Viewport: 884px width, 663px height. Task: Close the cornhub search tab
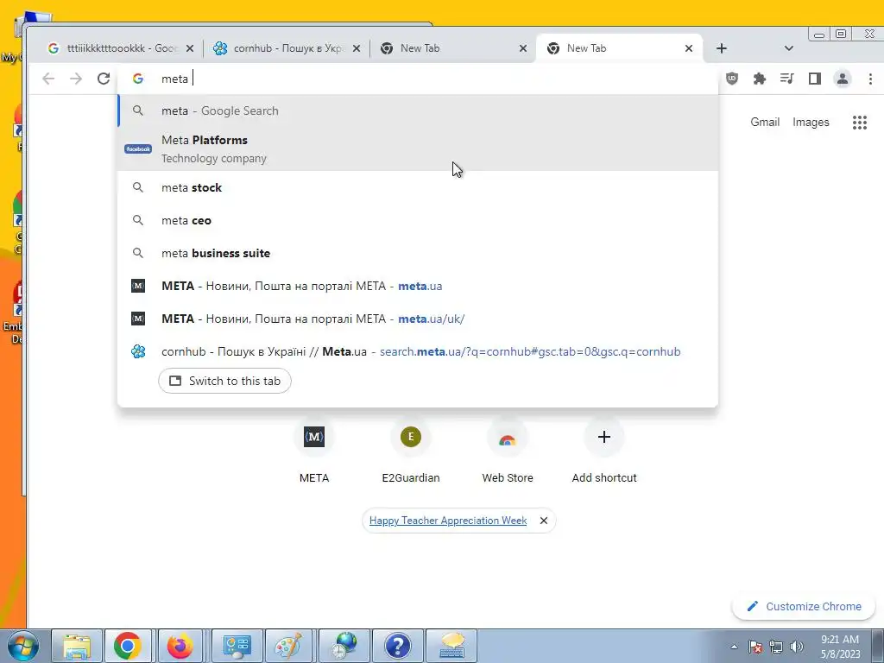coord(357,48)
